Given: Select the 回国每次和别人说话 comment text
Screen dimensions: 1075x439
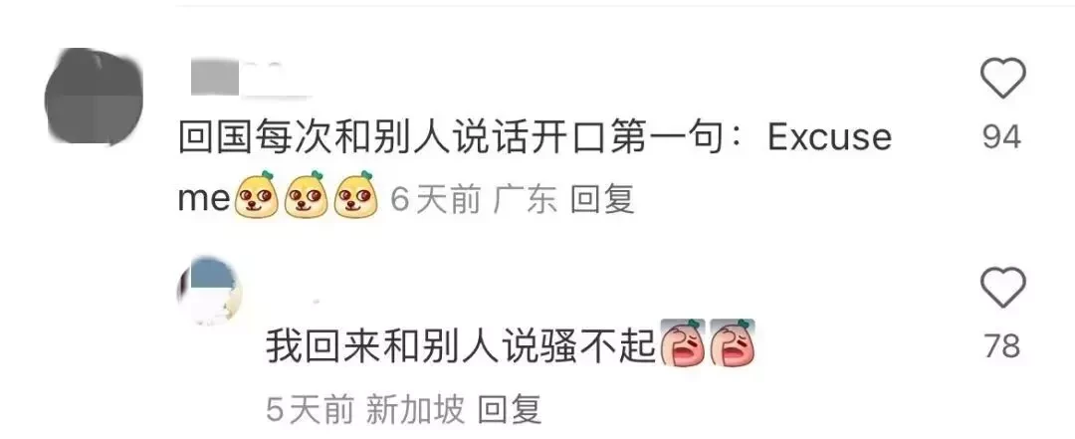Looking at the screenshot, I should (535, 168).
